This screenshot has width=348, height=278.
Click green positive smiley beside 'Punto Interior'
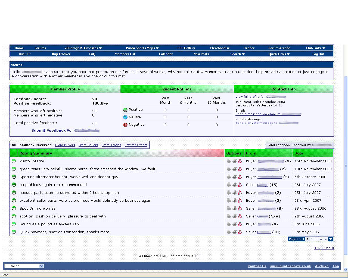(14, 161)
